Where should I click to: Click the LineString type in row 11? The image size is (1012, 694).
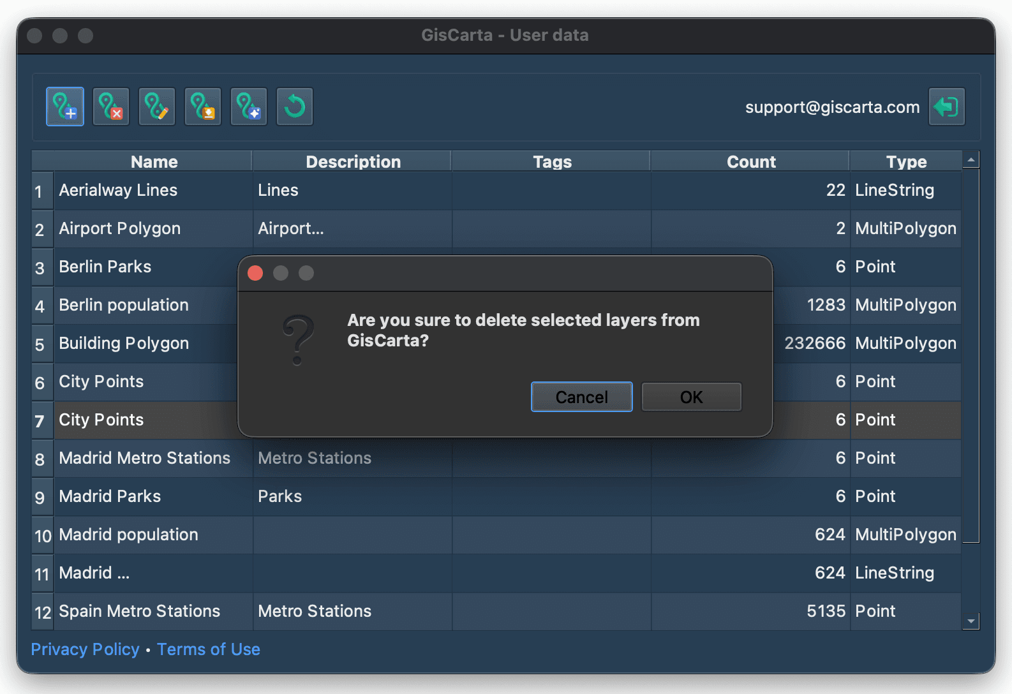tap(895, 573)
